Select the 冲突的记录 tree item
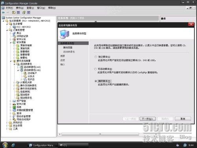The height and width of the screenshot is (148, 197). (22, 36)
